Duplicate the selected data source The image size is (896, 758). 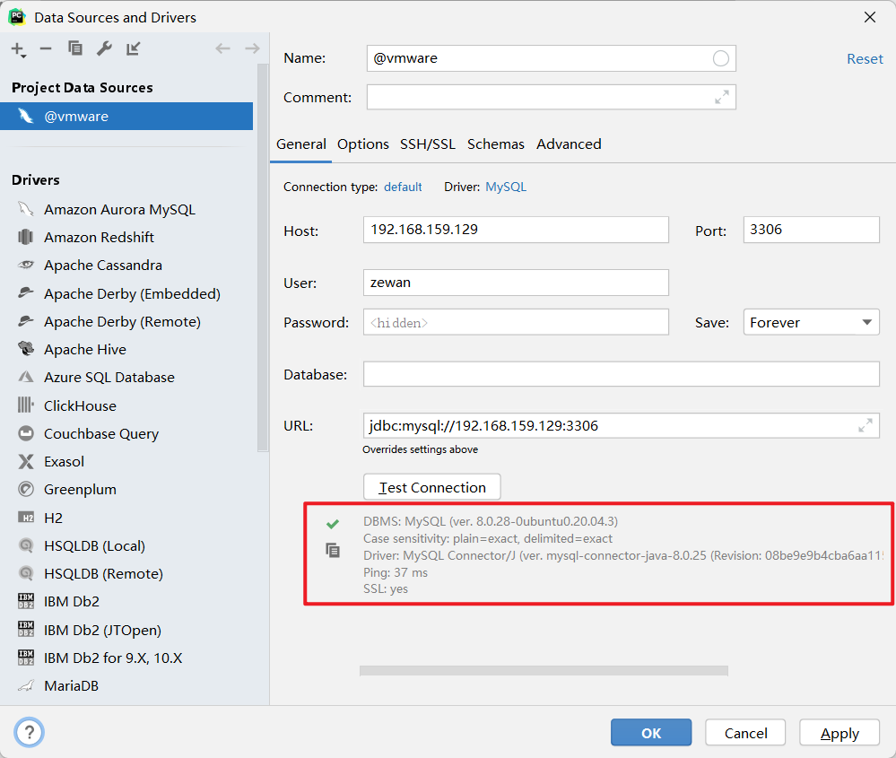74,48
